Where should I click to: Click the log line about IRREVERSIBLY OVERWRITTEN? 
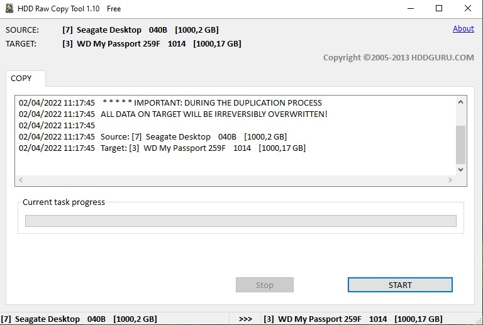click(x=173, y=114)
